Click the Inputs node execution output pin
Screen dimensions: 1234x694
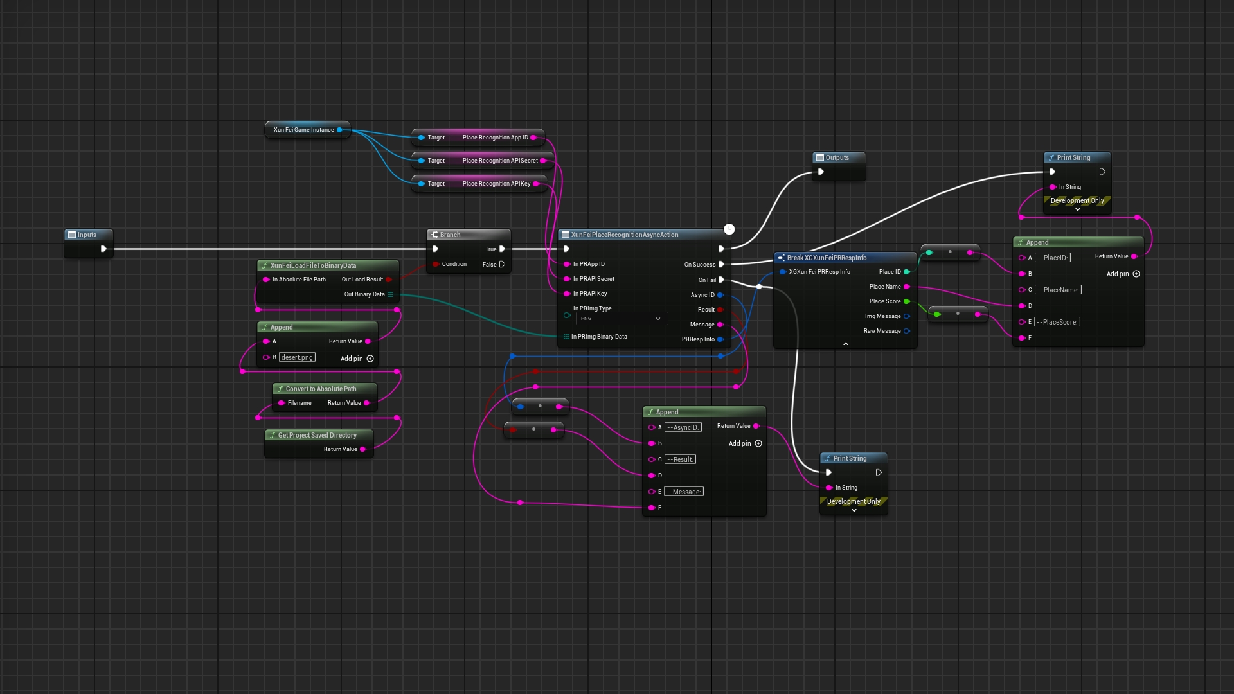click(x=103, y=249)
